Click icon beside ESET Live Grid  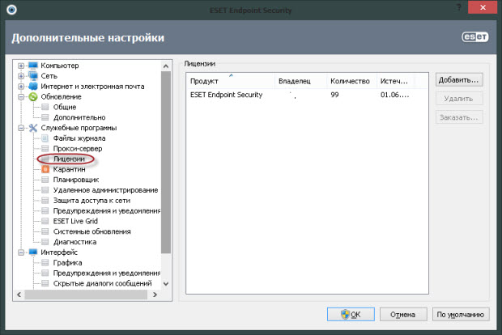[45, 221]
